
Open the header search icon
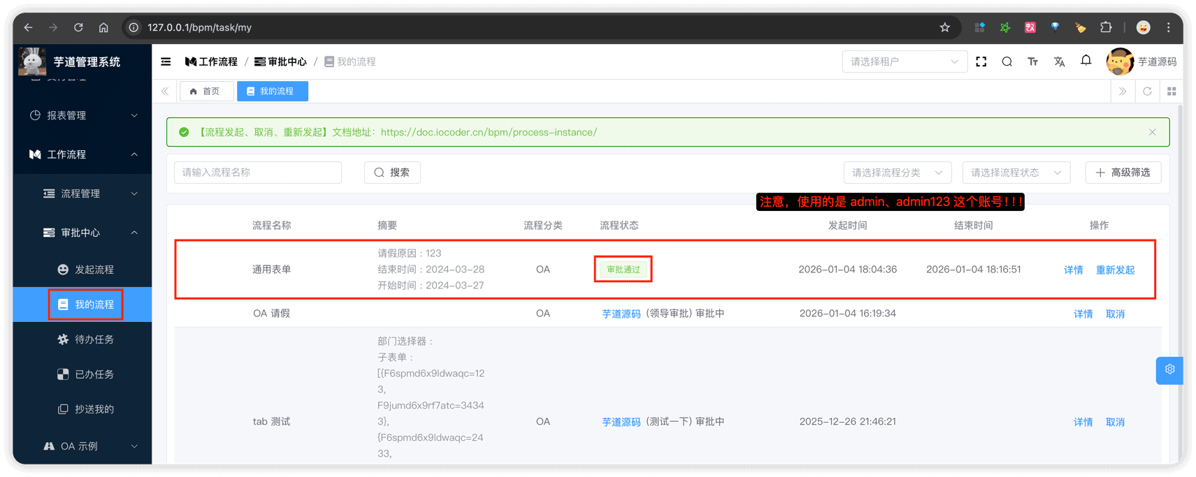(1007, 61)
